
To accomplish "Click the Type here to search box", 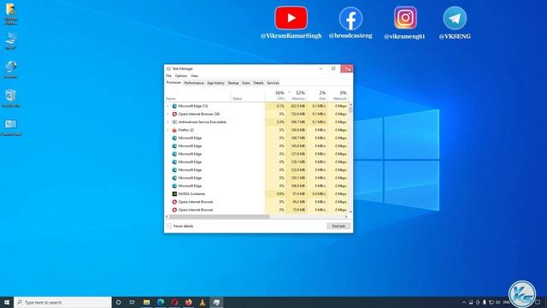I will (62, 302).
